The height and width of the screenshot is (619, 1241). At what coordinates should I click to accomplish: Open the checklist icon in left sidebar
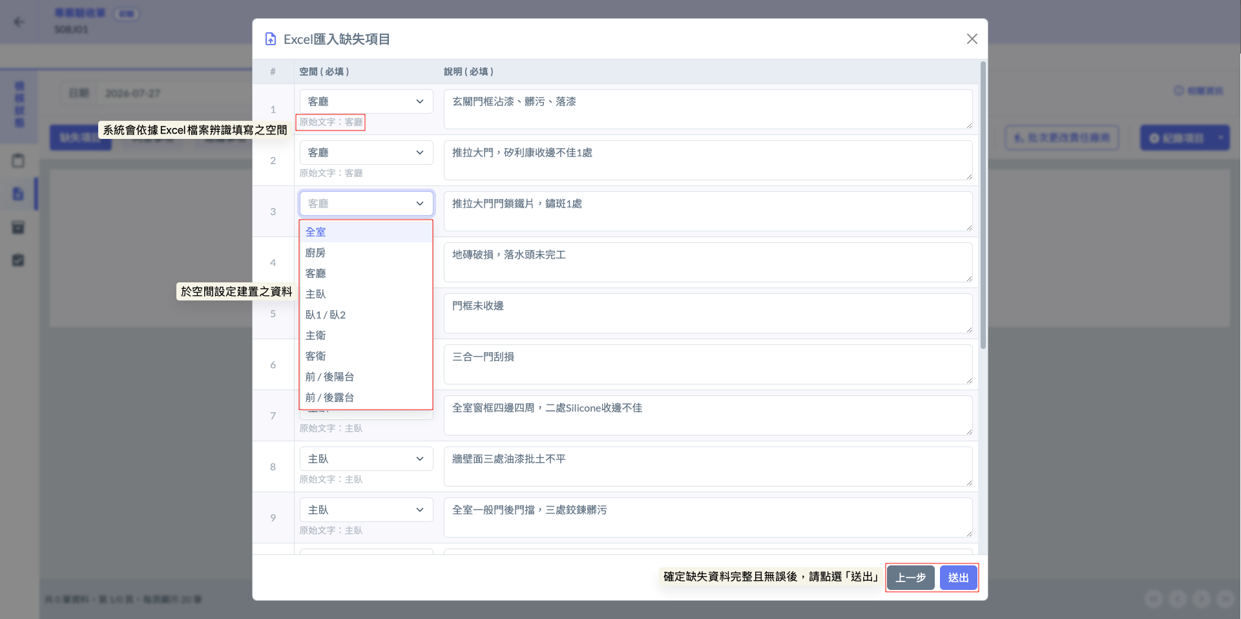18,260
